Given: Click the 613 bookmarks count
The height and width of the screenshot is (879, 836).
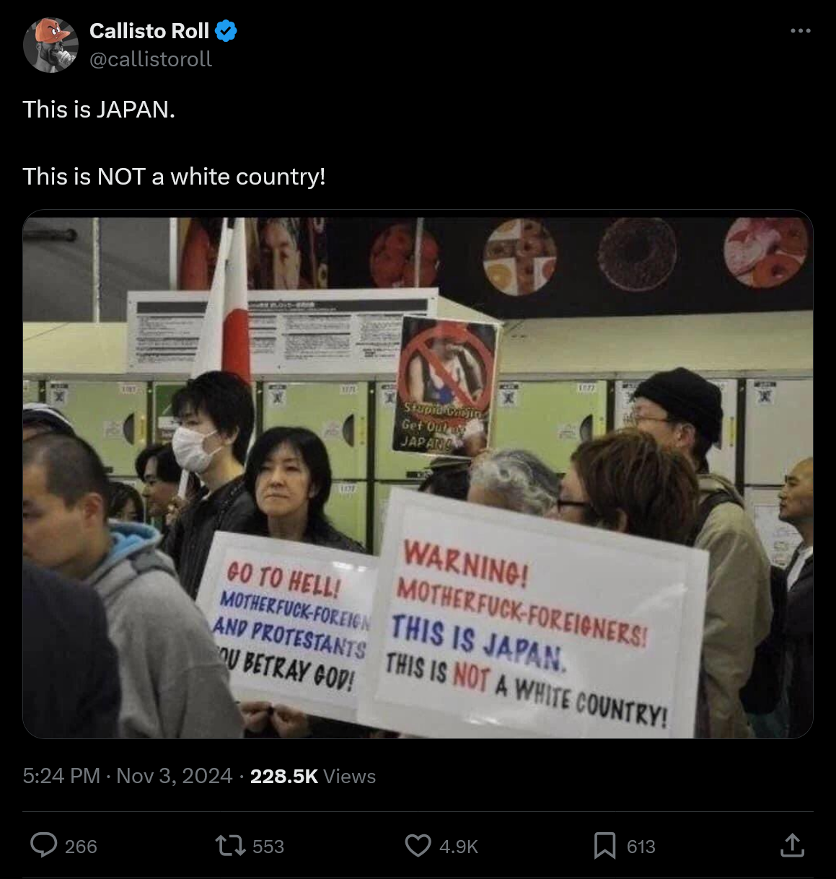Looking at the screenshot, I should point(641,847).
